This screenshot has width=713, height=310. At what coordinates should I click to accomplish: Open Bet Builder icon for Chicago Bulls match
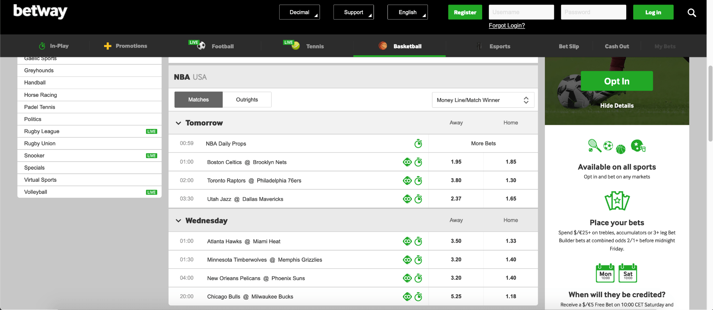[x=407, y=296]
